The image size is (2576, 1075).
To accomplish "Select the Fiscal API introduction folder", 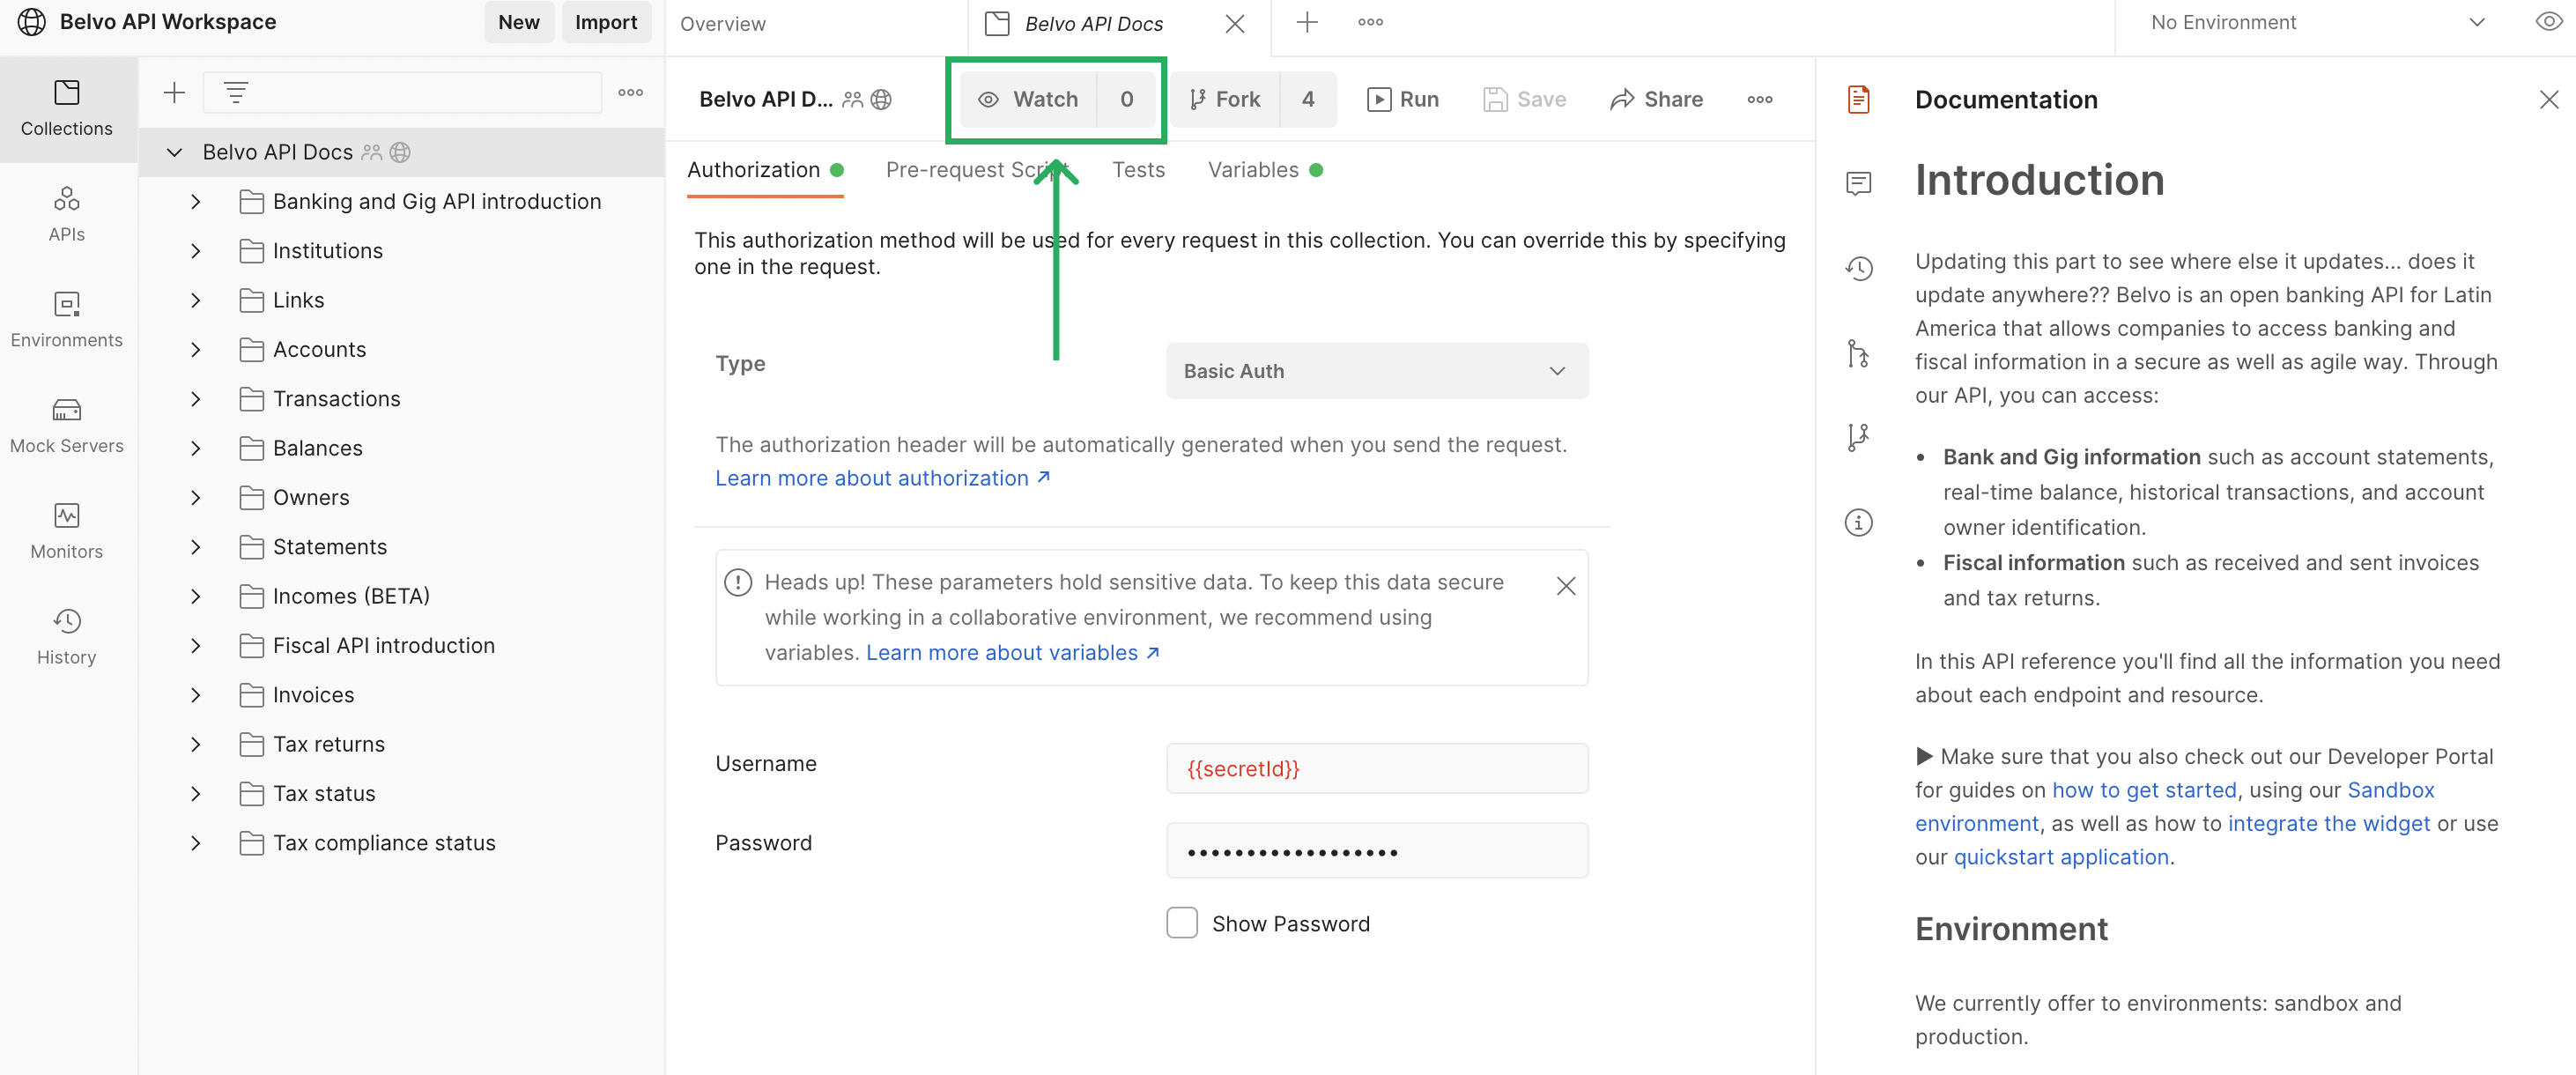I will point(384,646).
